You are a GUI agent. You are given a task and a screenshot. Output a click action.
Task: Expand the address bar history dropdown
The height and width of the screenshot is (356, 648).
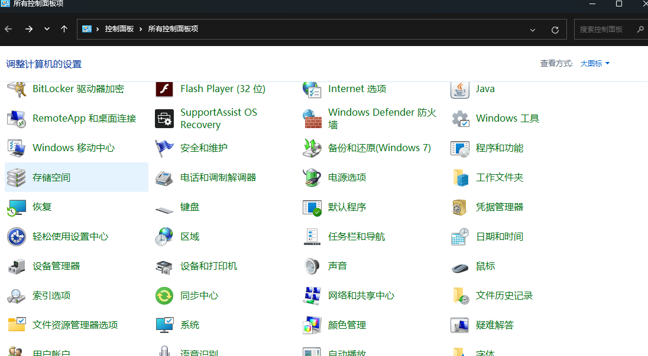(x=533, y=30)
